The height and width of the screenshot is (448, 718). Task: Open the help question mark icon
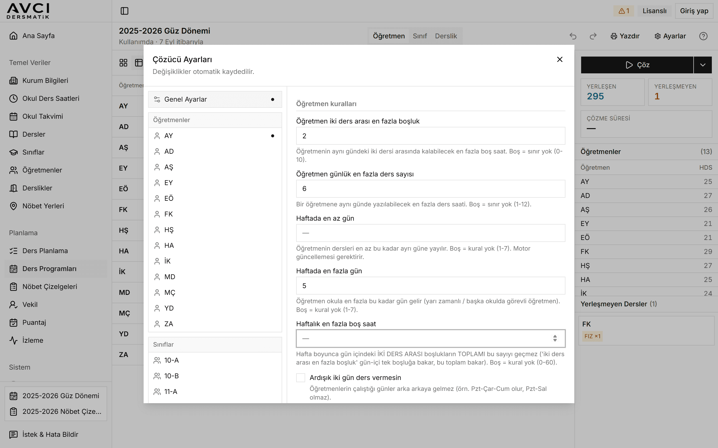703,36
